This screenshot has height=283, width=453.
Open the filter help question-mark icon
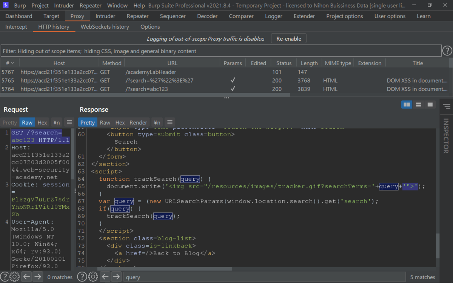(447, 51)
